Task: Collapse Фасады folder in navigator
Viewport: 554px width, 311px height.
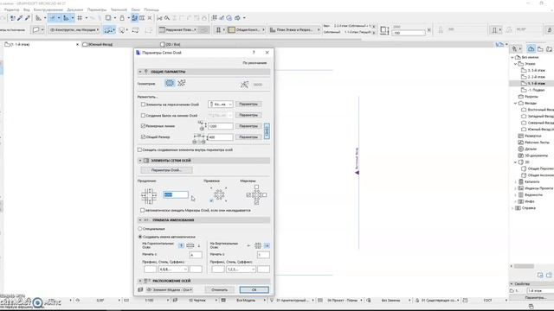Action: [515, 104]
